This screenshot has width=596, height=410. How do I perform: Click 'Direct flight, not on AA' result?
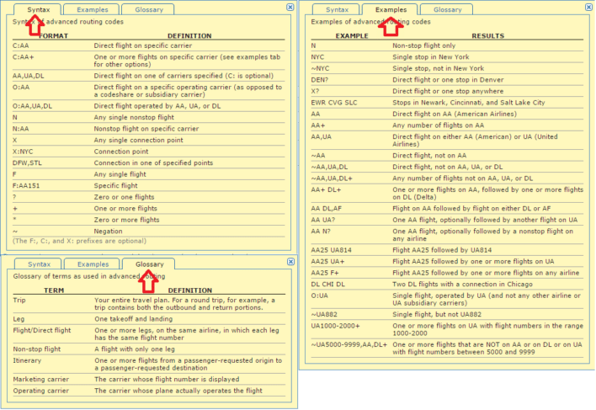[429, 156]
